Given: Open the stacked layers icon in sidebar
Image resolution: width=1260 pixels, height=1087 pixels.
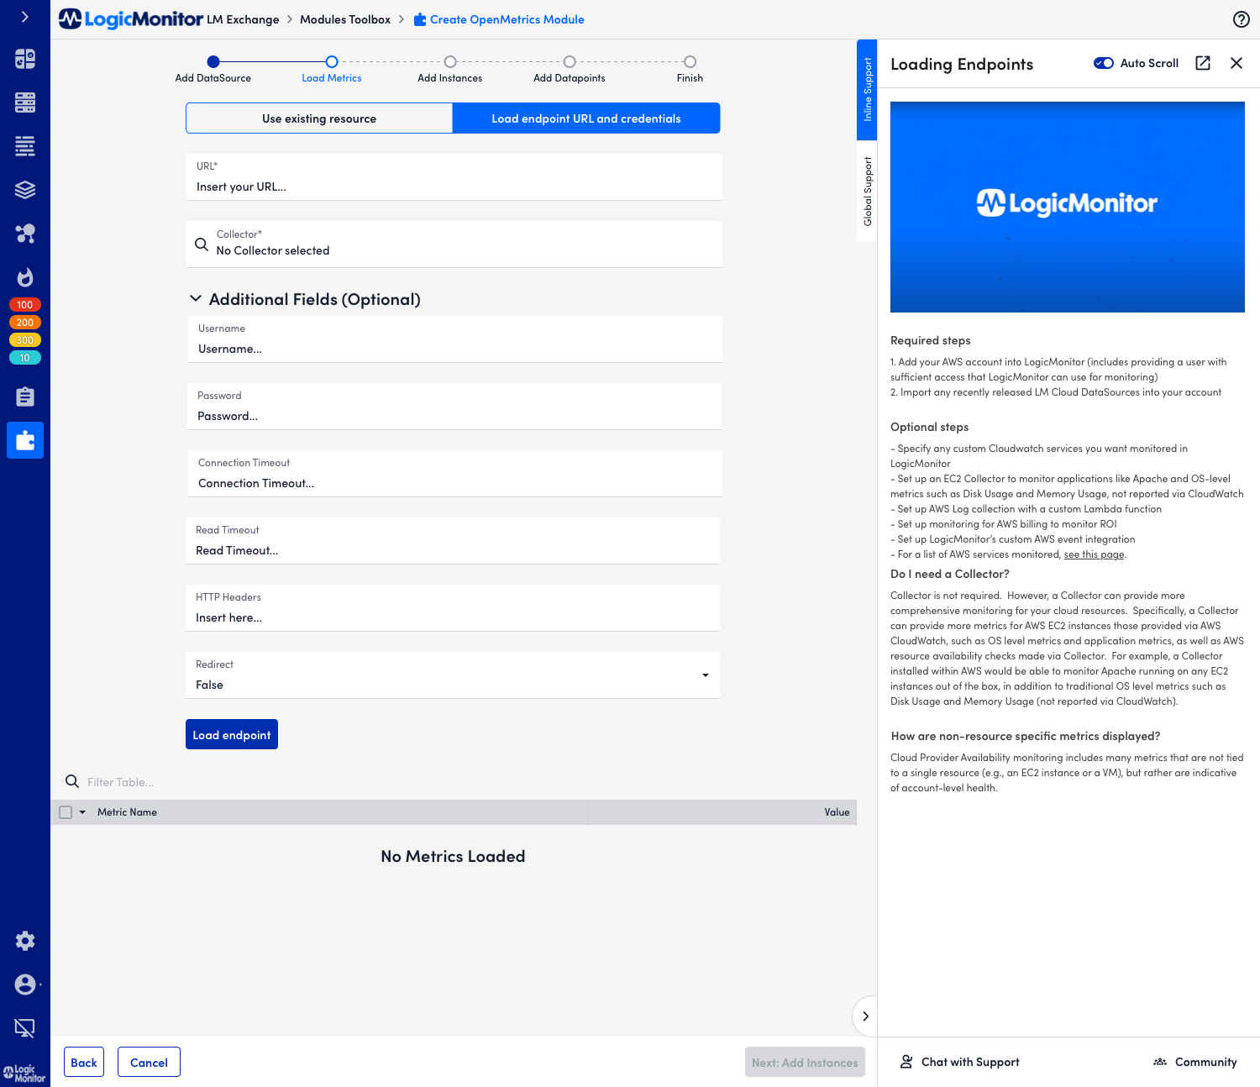Looking at the screenshot, I should pyautogui.click(x=25, y=190).
